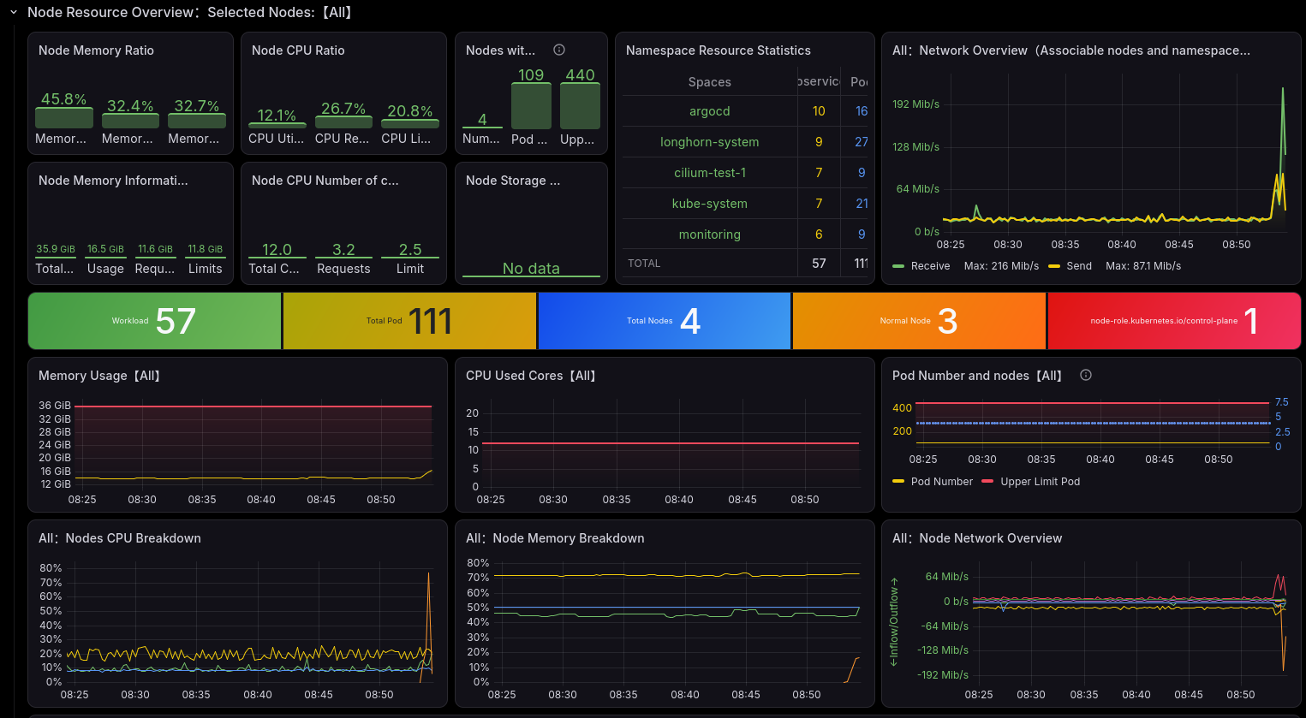Image resolution: width=1306 pixels, height=718 pixels.
Task: Click the Total Nodes 4 stat tile
Action: click(x=665, y=321)
